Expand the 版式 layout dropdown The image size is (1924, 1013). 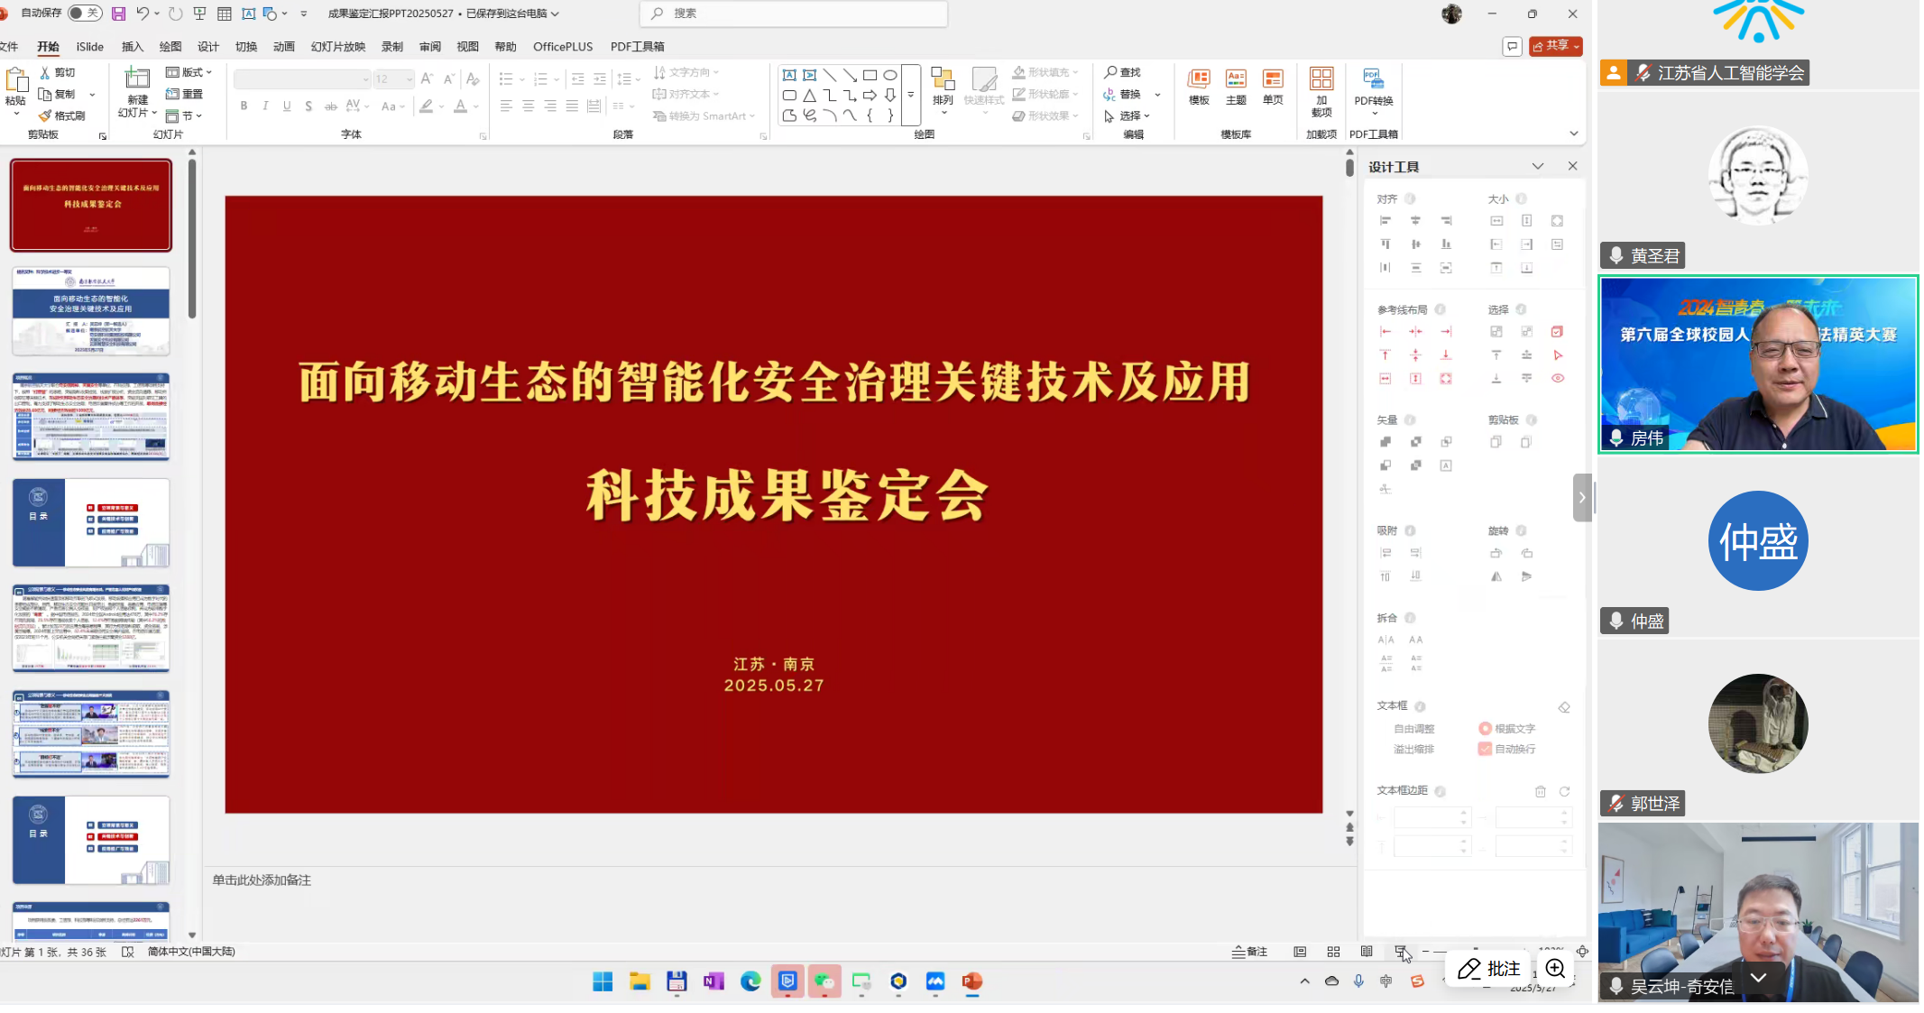point(189,72)
